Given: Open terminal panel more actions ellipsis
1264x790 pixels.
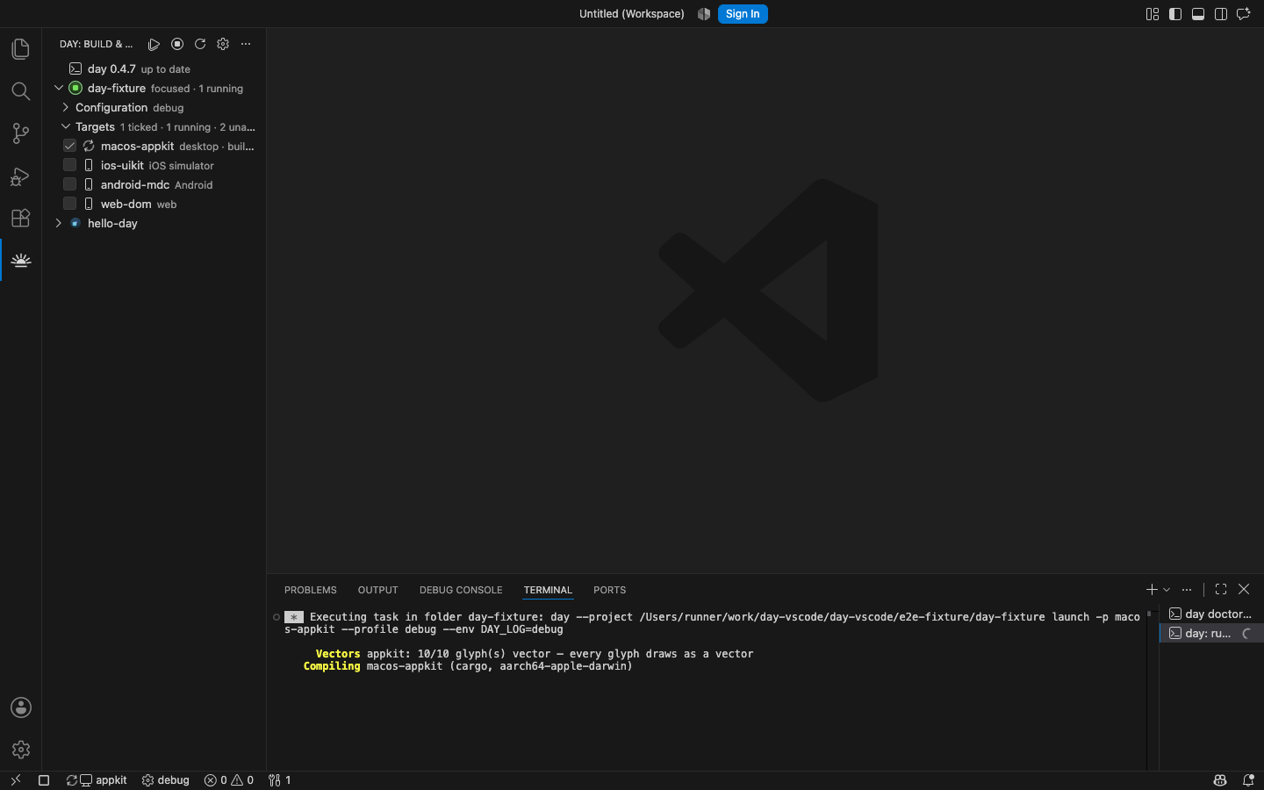Looking at the screenshot, I should click(x=1187, y=590).
